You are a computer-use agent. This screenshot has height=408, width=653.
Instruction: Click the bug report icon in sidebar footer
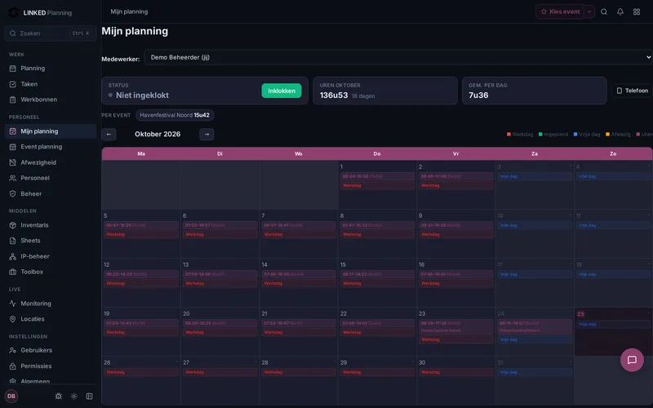(58, 396)
